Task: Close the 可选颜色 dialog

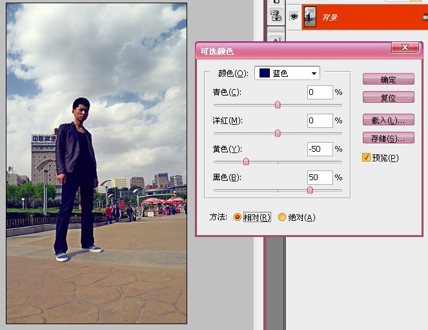Action: 405,47
